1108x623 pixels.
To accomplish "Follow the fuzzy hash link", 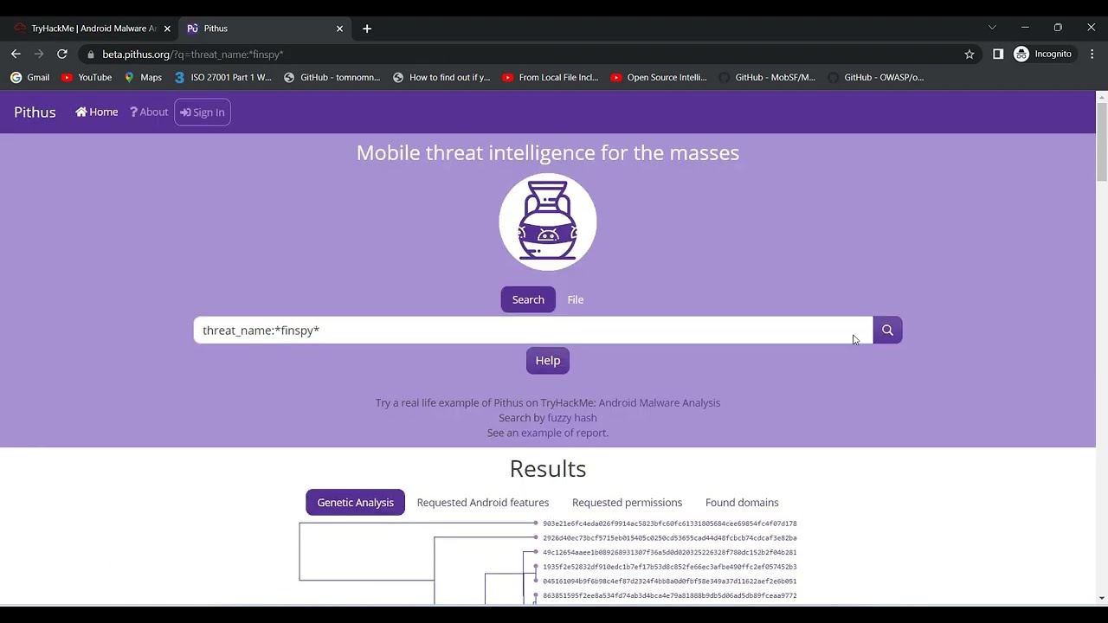I will coord(572,418).
